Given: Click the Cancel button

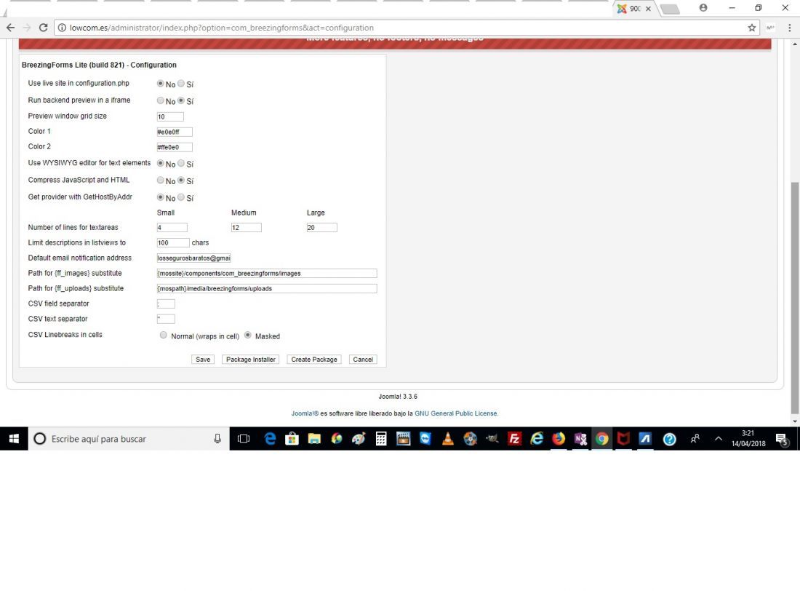Looking at the screenshot, I should point(363,360).
